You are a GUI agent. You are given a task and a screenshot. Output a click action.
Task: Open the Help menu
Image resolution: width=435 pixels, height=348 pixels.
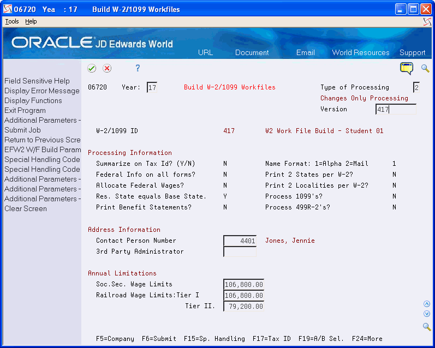(31, 21)
